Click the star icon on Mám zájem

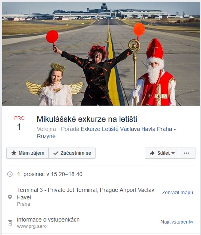[x=14, y=153]
